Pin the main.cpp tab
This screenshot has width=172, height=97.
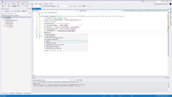(x=38, y=9)
